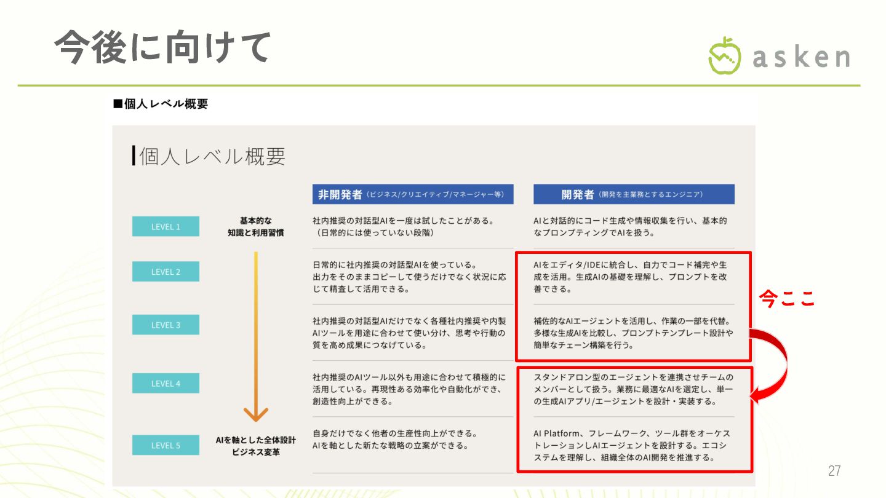Click the 開発者 column header

coord(634,194)
